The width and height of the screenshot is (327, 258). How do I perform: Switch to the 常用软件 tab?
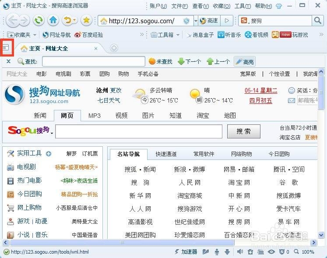pos(204,154)
